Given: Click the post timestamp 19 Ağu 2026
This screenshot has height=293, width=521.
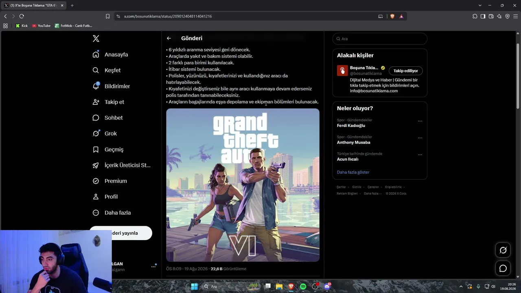Looking at the screenshot, I should point(187,269).
